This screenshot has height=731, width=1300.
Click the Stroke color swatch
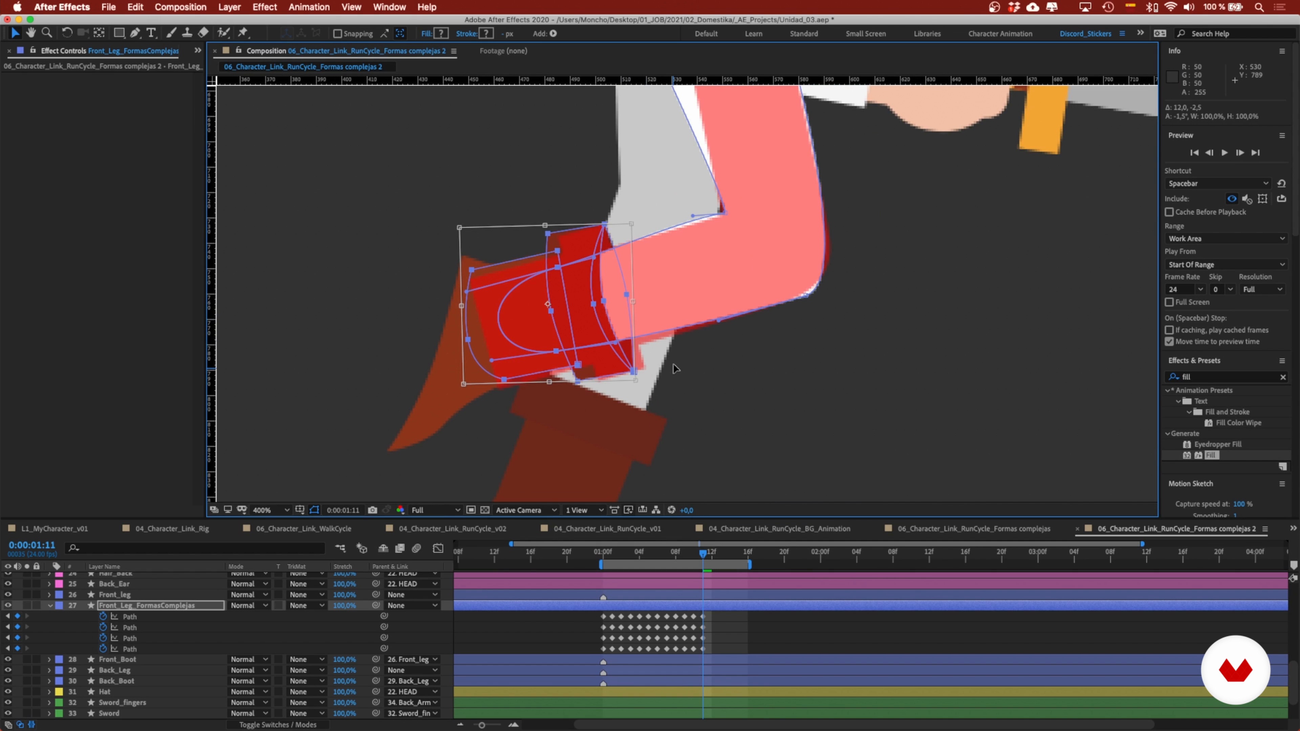(486, 33)
